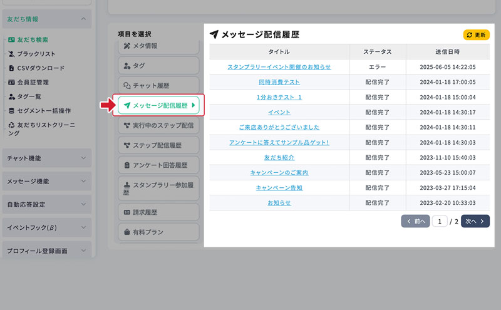The image size is (501, 310).
Task: Click the friend list cleaning recycle icon
Action: pos(11,125)
